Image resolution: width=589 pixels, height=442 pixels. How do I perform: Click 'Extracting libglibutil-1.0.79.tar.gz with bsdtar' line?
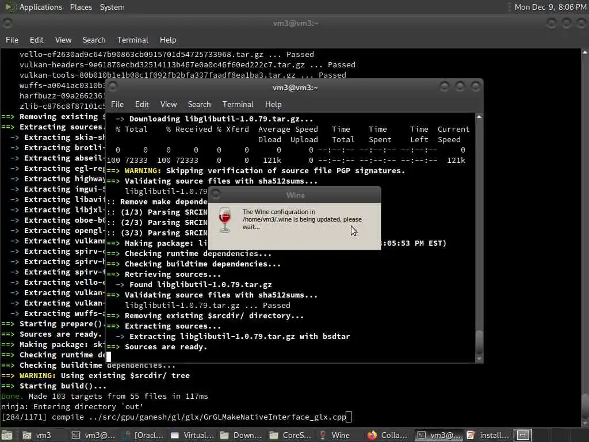click(x=239, y=336)
